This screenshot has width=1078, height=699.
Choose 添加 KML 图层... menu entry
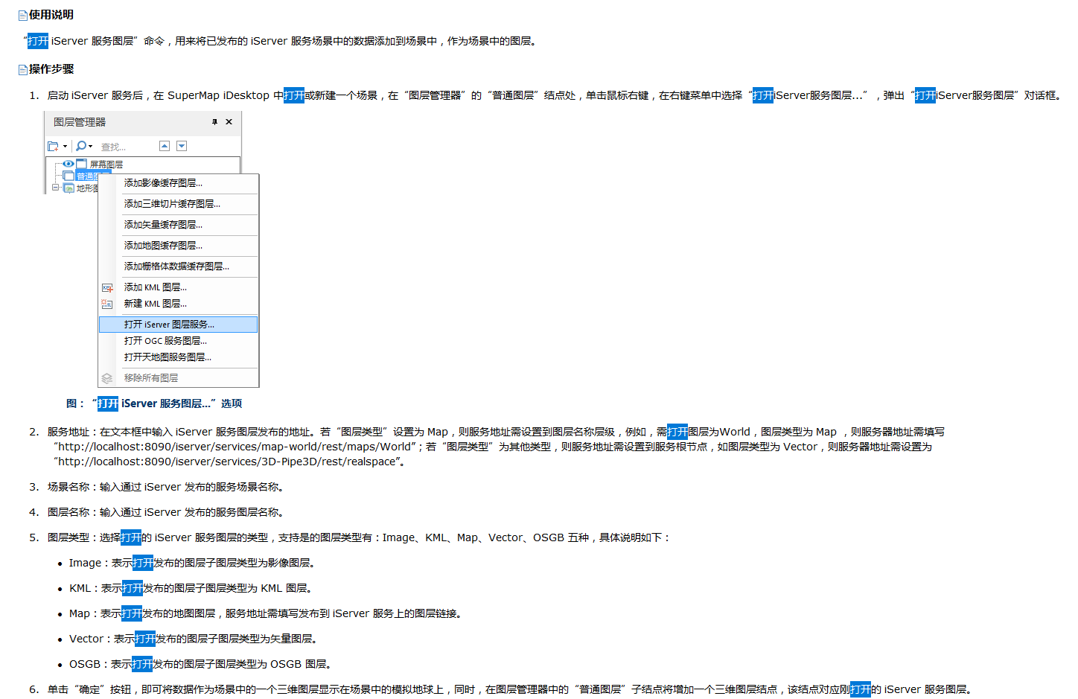click(179, 287)
